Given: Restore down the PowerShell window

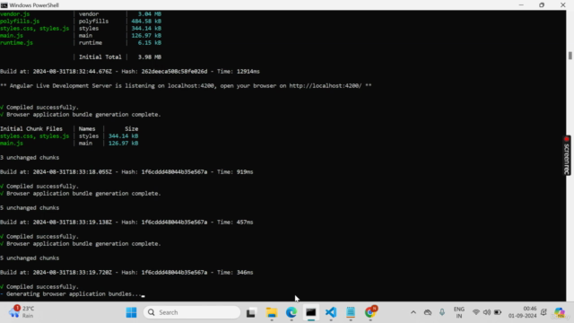Looking at the screenshot, I should point(542,5).
